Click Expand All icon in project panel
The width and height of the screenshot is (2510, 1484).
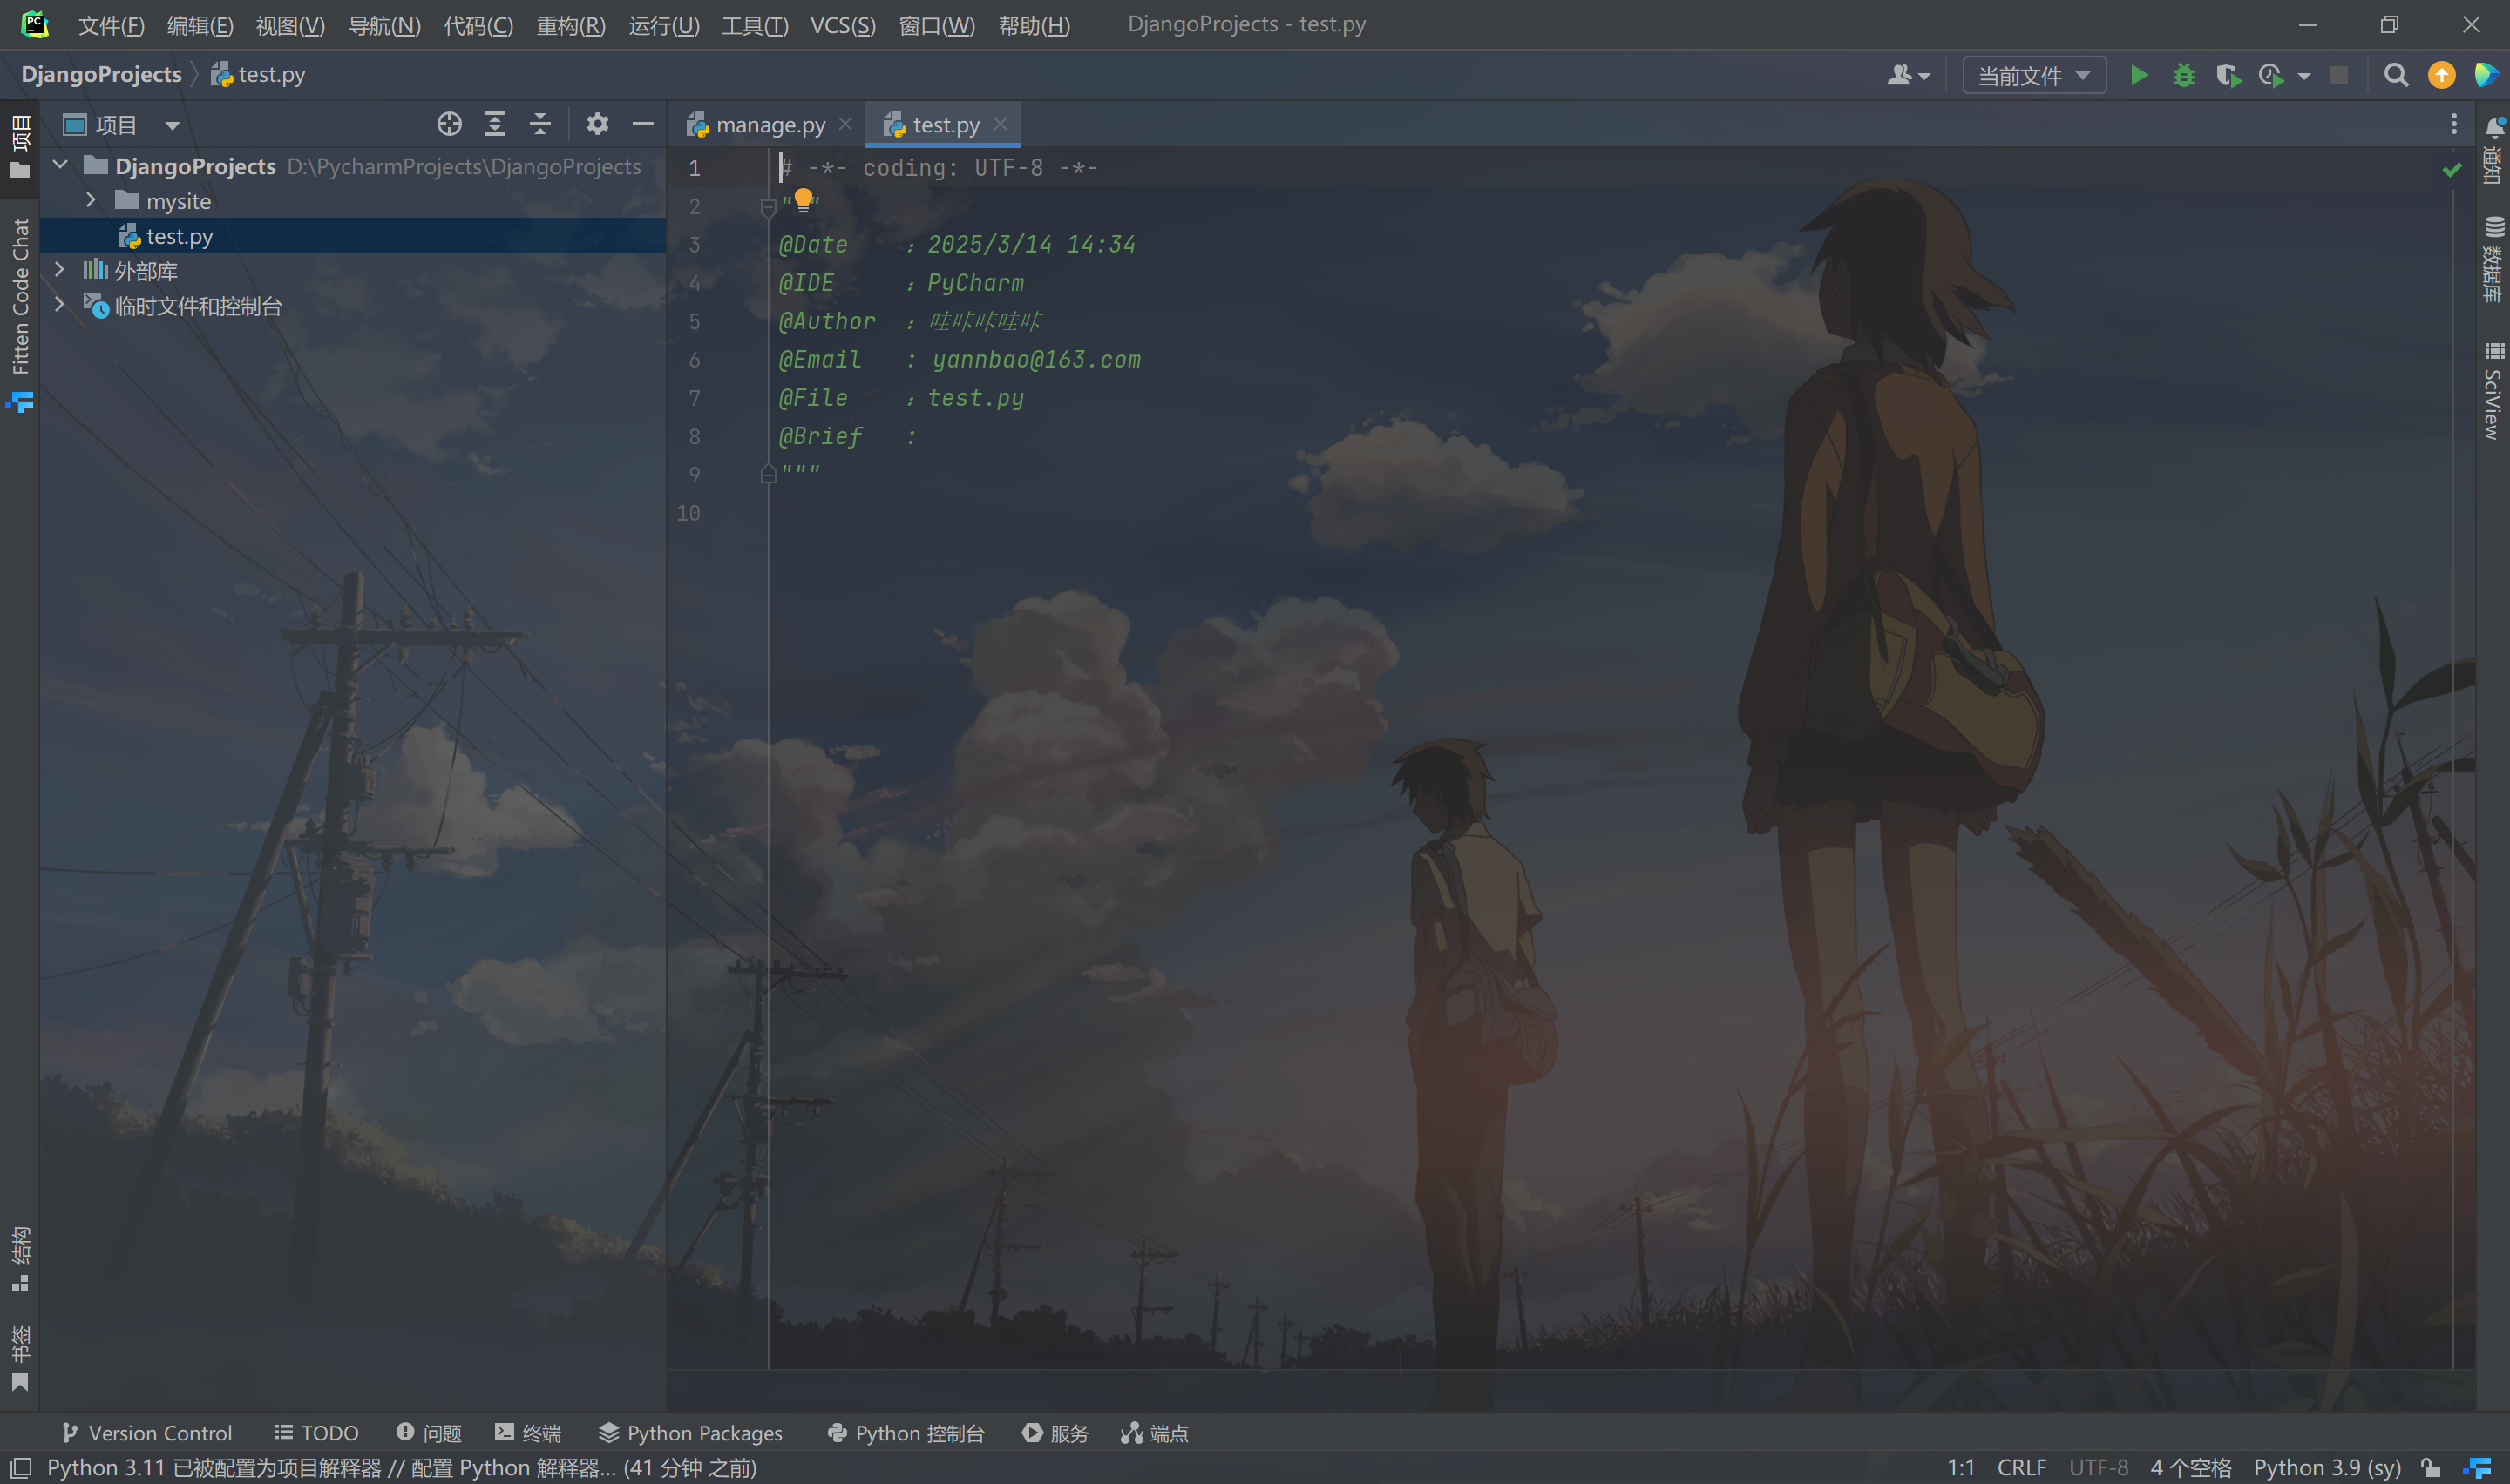pos(495,124)
